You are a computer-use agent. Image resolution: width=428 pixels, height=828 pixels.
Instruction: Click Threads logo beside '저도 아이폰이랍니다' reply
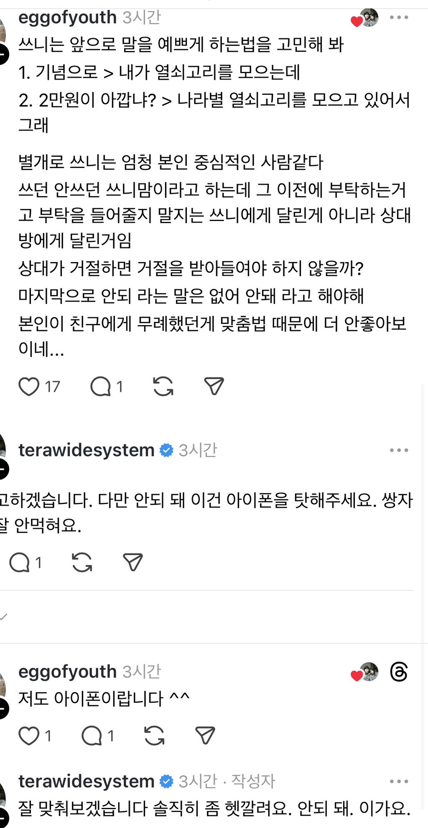point(399,672)
